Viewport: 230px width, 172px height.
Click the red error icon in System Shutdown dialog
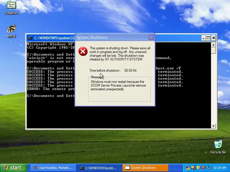click(x=83, y=51)
